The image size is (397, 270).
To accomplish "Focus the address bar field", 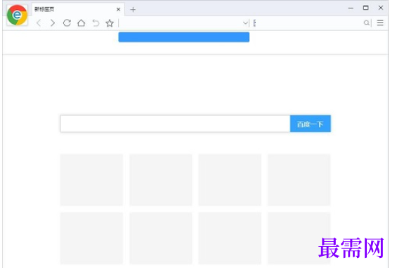I will pyautogui.click(x=181, y=23).
